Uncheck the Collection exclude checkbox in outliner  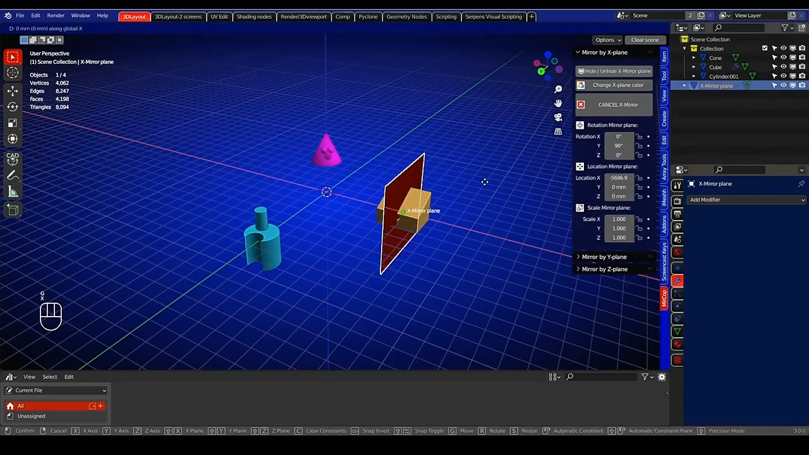tap(765, 49)
